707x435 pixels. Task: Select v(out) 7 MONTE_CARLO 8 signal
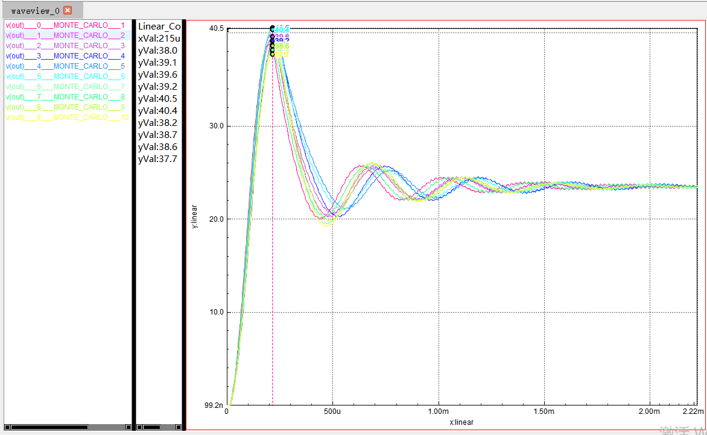pos(65,97)
